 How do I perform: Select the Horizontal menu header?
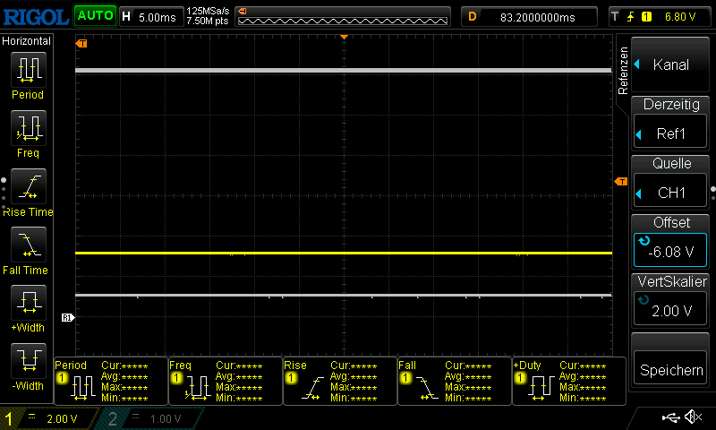pos(27,41)
